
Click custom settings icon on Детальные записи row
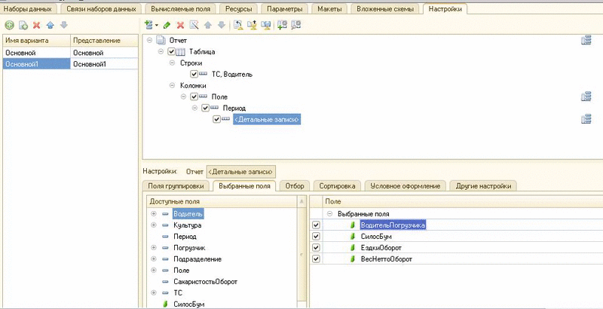(586, 120)
